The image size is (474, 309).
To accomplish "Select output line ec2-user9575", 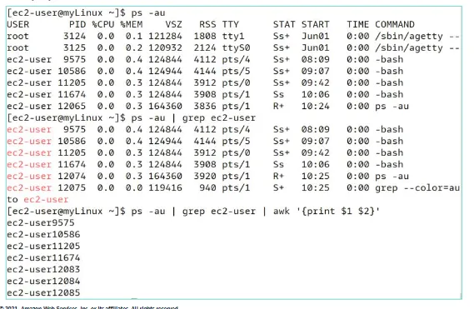I will (41, 223).
